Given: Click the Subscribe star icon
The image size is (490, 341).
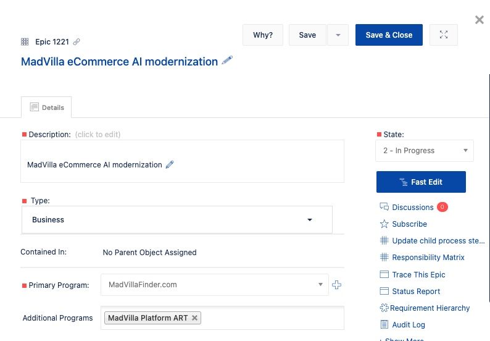Looking at the screenshot, I should coord(384,224).
